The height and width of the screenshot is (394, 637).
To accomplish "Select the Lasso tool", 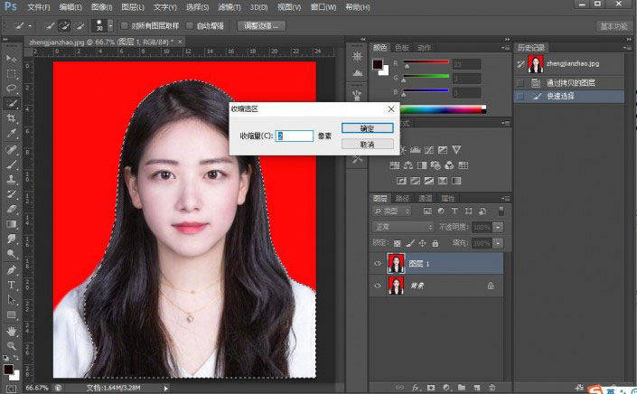I will (x=12, y=88).
